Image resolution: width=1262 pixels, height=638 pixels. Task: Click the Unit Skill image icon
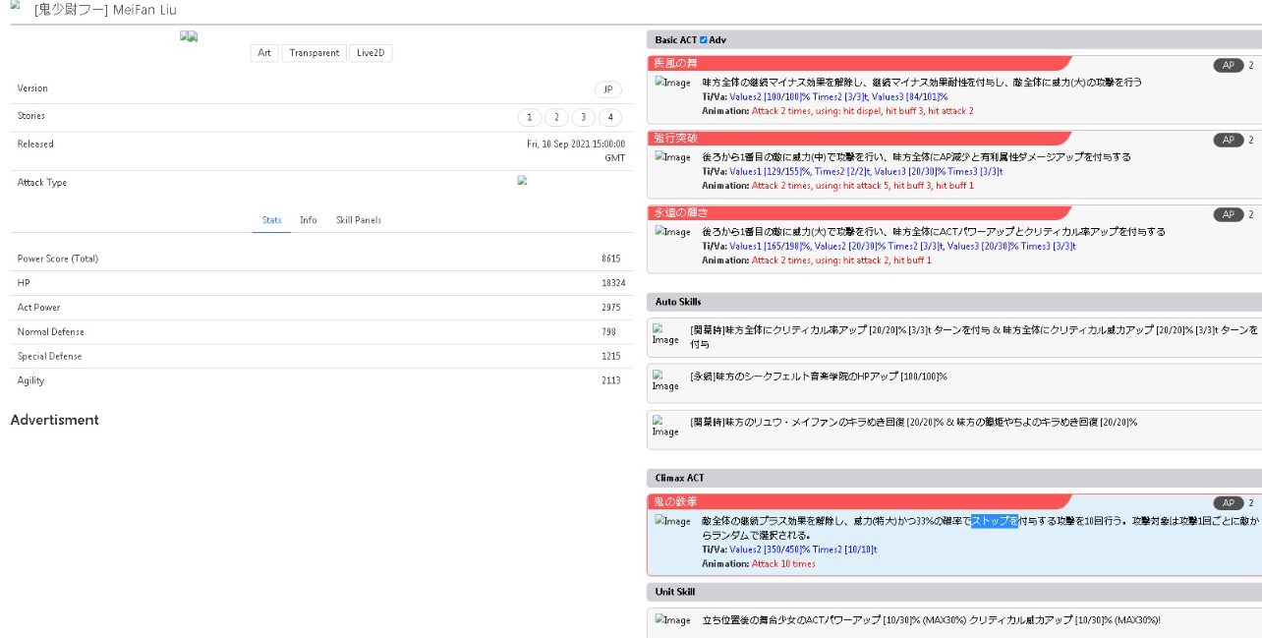[672, 620]
